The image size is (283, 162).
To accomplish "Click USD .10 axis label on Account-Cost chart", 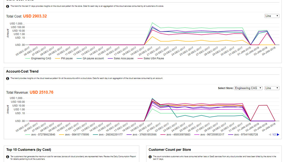I will 20,113.
